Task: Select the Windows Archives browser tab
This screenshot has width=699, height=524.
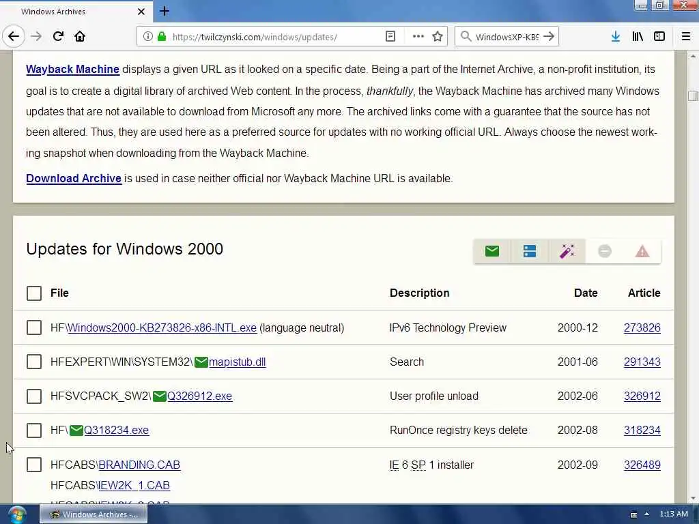Action: [x=76, y=12]
